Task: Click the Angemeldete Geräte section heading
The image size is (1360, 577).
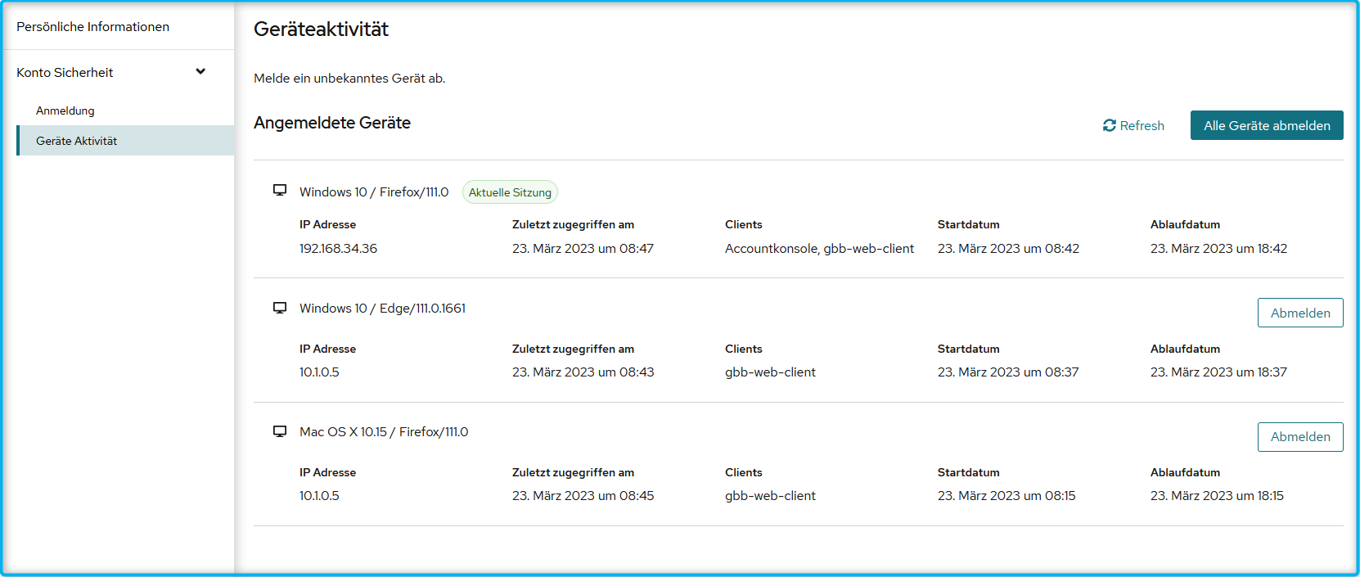Action: tap(332, 123)
